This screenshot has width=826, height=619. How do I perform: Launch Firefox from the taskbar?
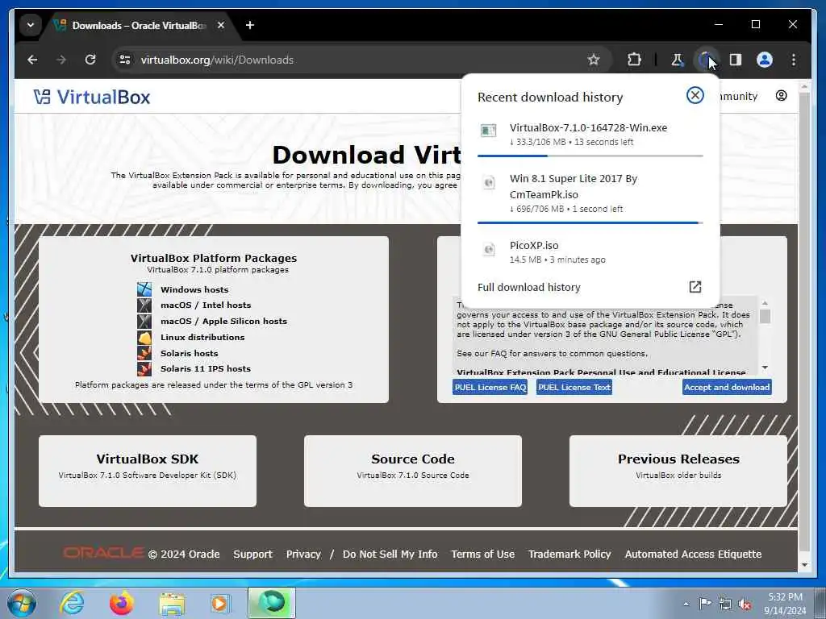coord(122,603)
